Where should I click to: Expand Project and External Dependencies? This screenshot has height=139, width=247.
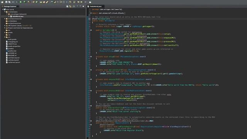point(5,28)
